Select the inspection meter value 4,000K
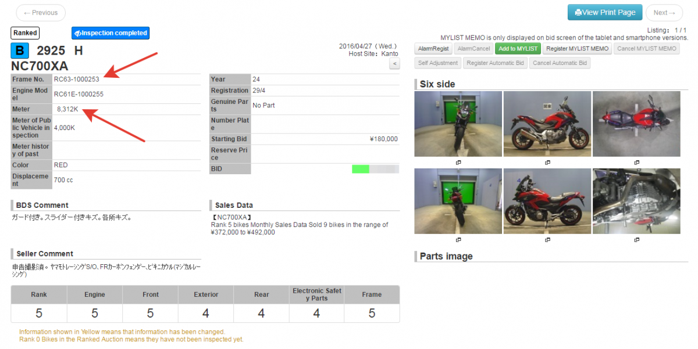 [x=64, y=128]
